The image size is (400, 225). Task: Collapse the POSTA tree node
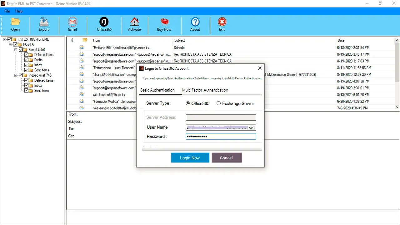pyautogui.click(x=10, y=44)
